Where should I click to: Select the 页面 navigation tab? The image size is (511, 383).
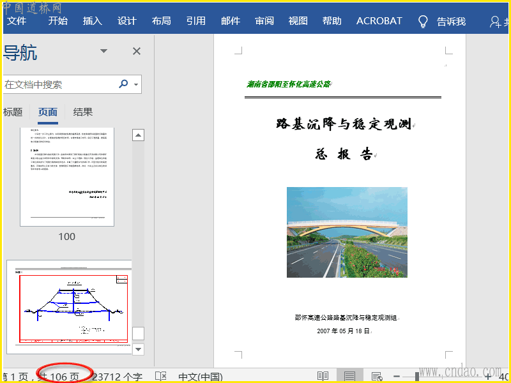tap(48, 112)
